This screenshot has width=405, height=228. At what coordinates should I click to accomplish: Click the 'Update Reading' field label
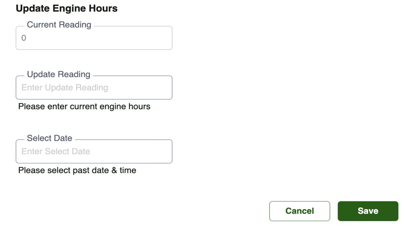(x=59, y=74)
